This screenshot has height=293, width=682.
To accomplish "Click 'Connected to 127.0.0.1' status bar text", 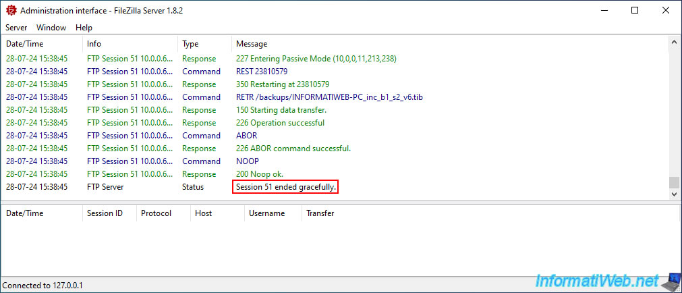I will point(42,286).
